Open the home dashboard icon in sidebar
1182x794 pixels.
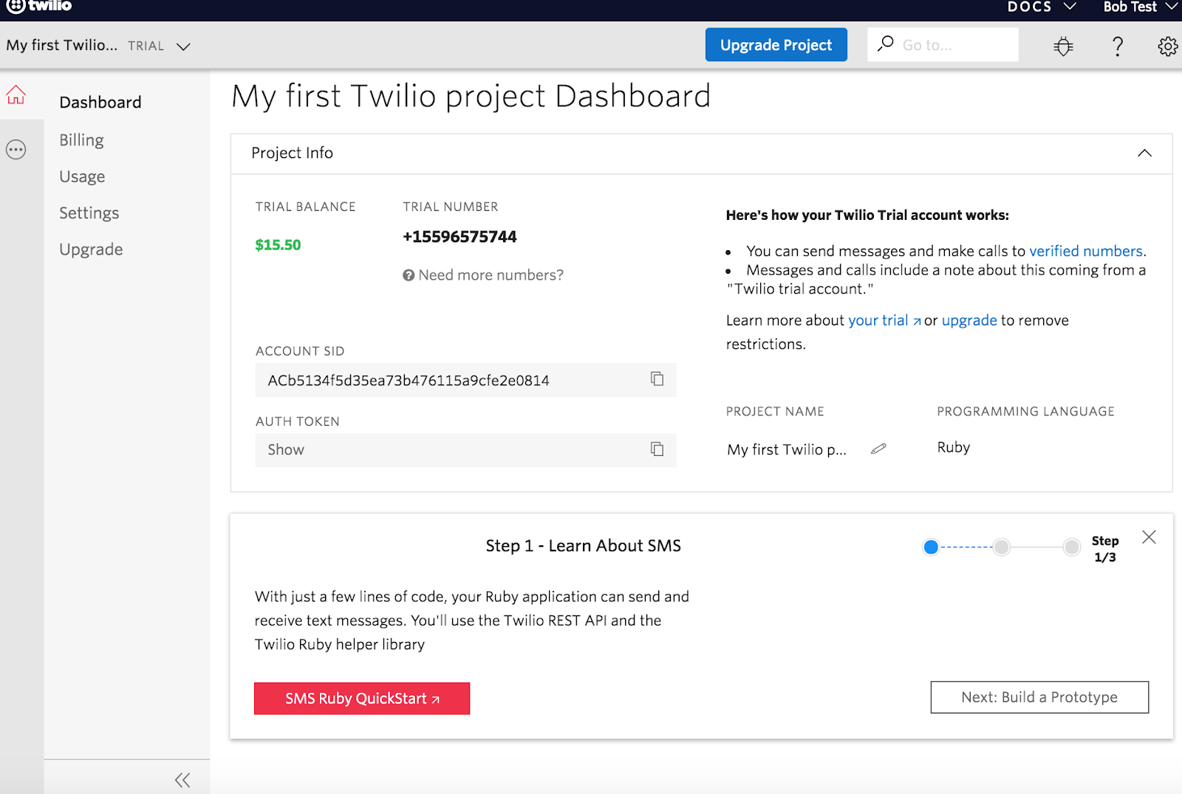click(16, 94)
